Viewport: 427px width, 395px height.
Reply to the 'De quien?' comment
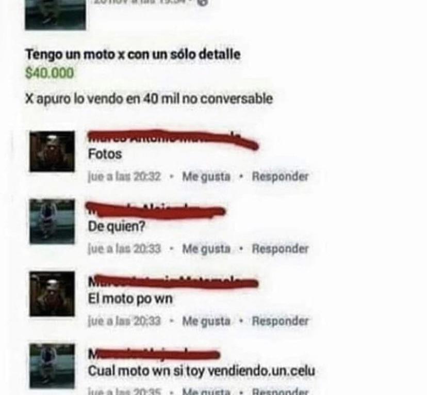(280, 248)
